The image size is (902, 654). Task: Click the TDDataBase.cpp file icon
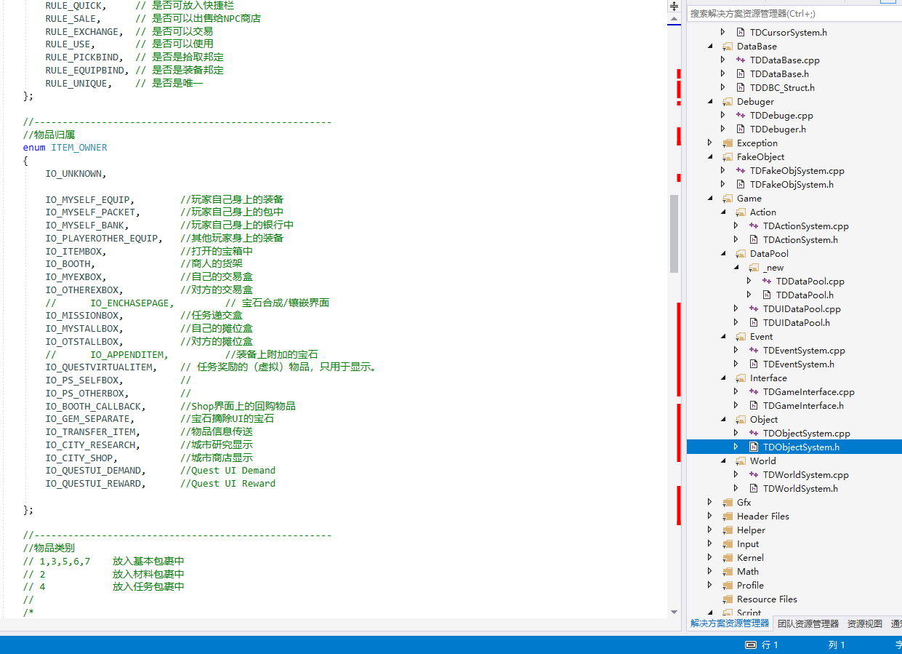click(x=741, y=60)
